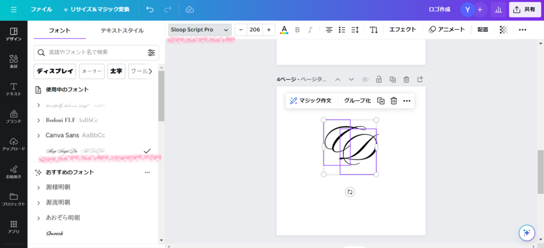
Task: Open the プロジェクト sidebar panel
Action: 13,200
